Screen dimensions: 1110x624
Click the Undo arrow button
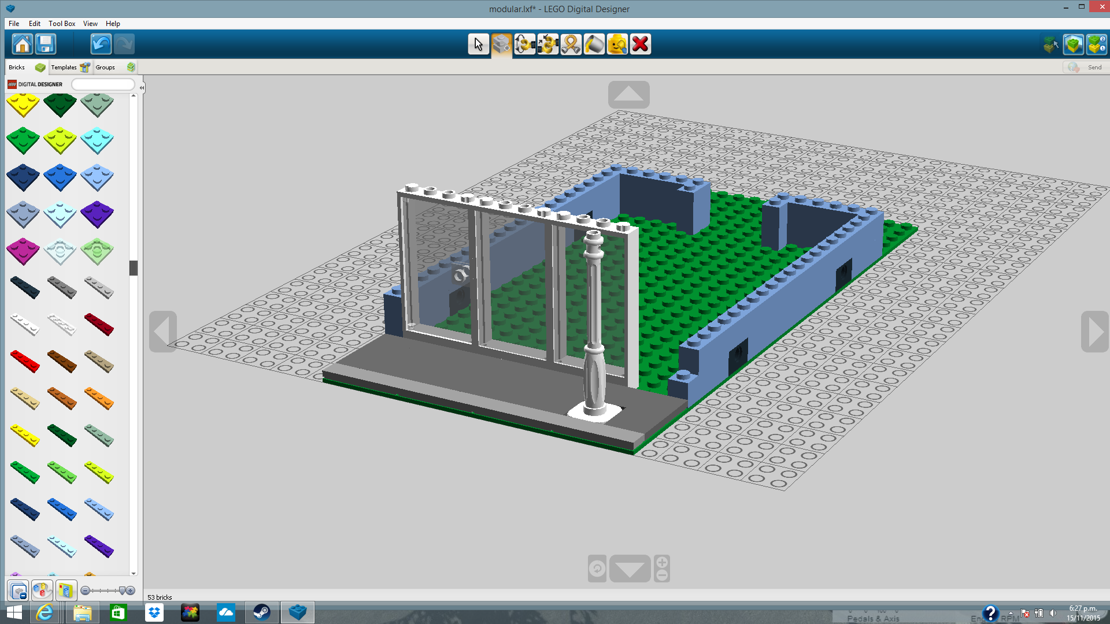pyautogui.click(x=101, y=44)
